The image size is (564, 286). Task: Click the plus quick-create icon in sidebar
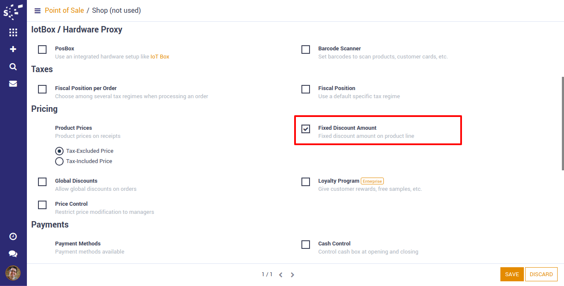click(x=13, y=50)
